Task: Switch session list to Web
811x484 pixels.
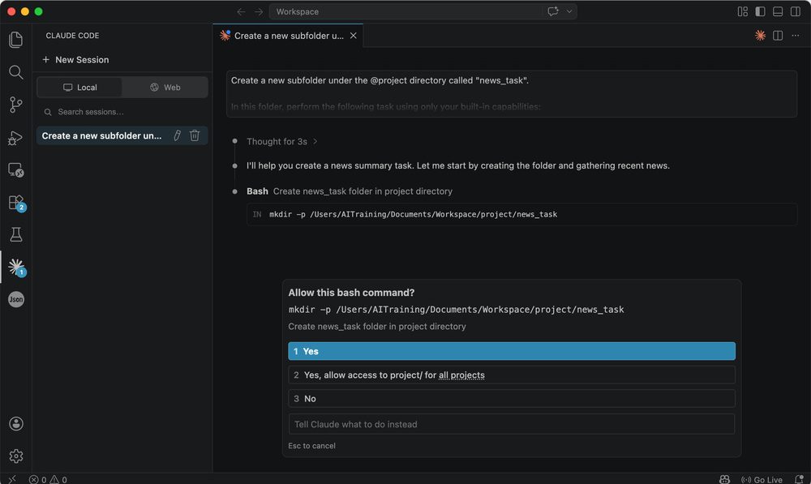Action: coord(165,88)
